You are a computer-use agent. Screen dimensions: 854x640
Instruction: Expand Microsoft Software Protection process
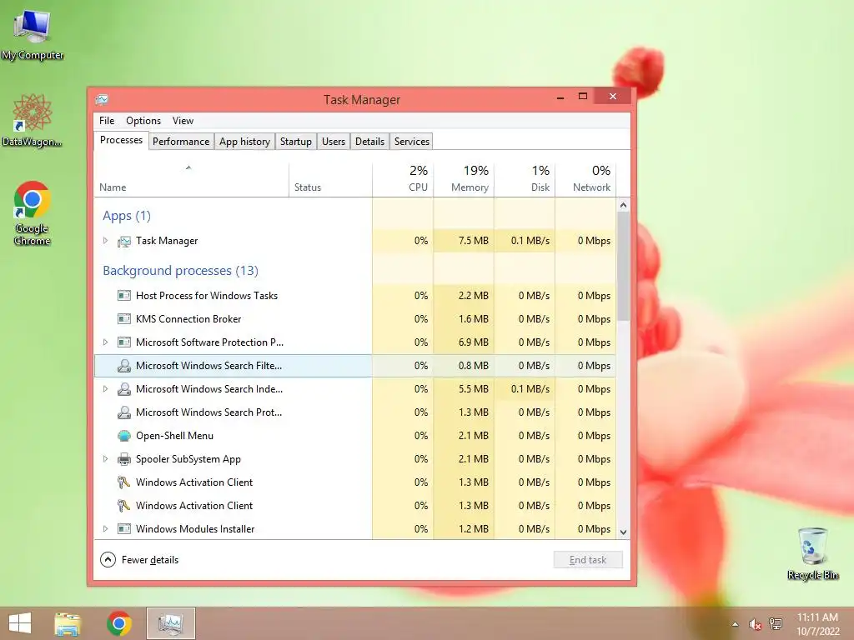(106, 342)
